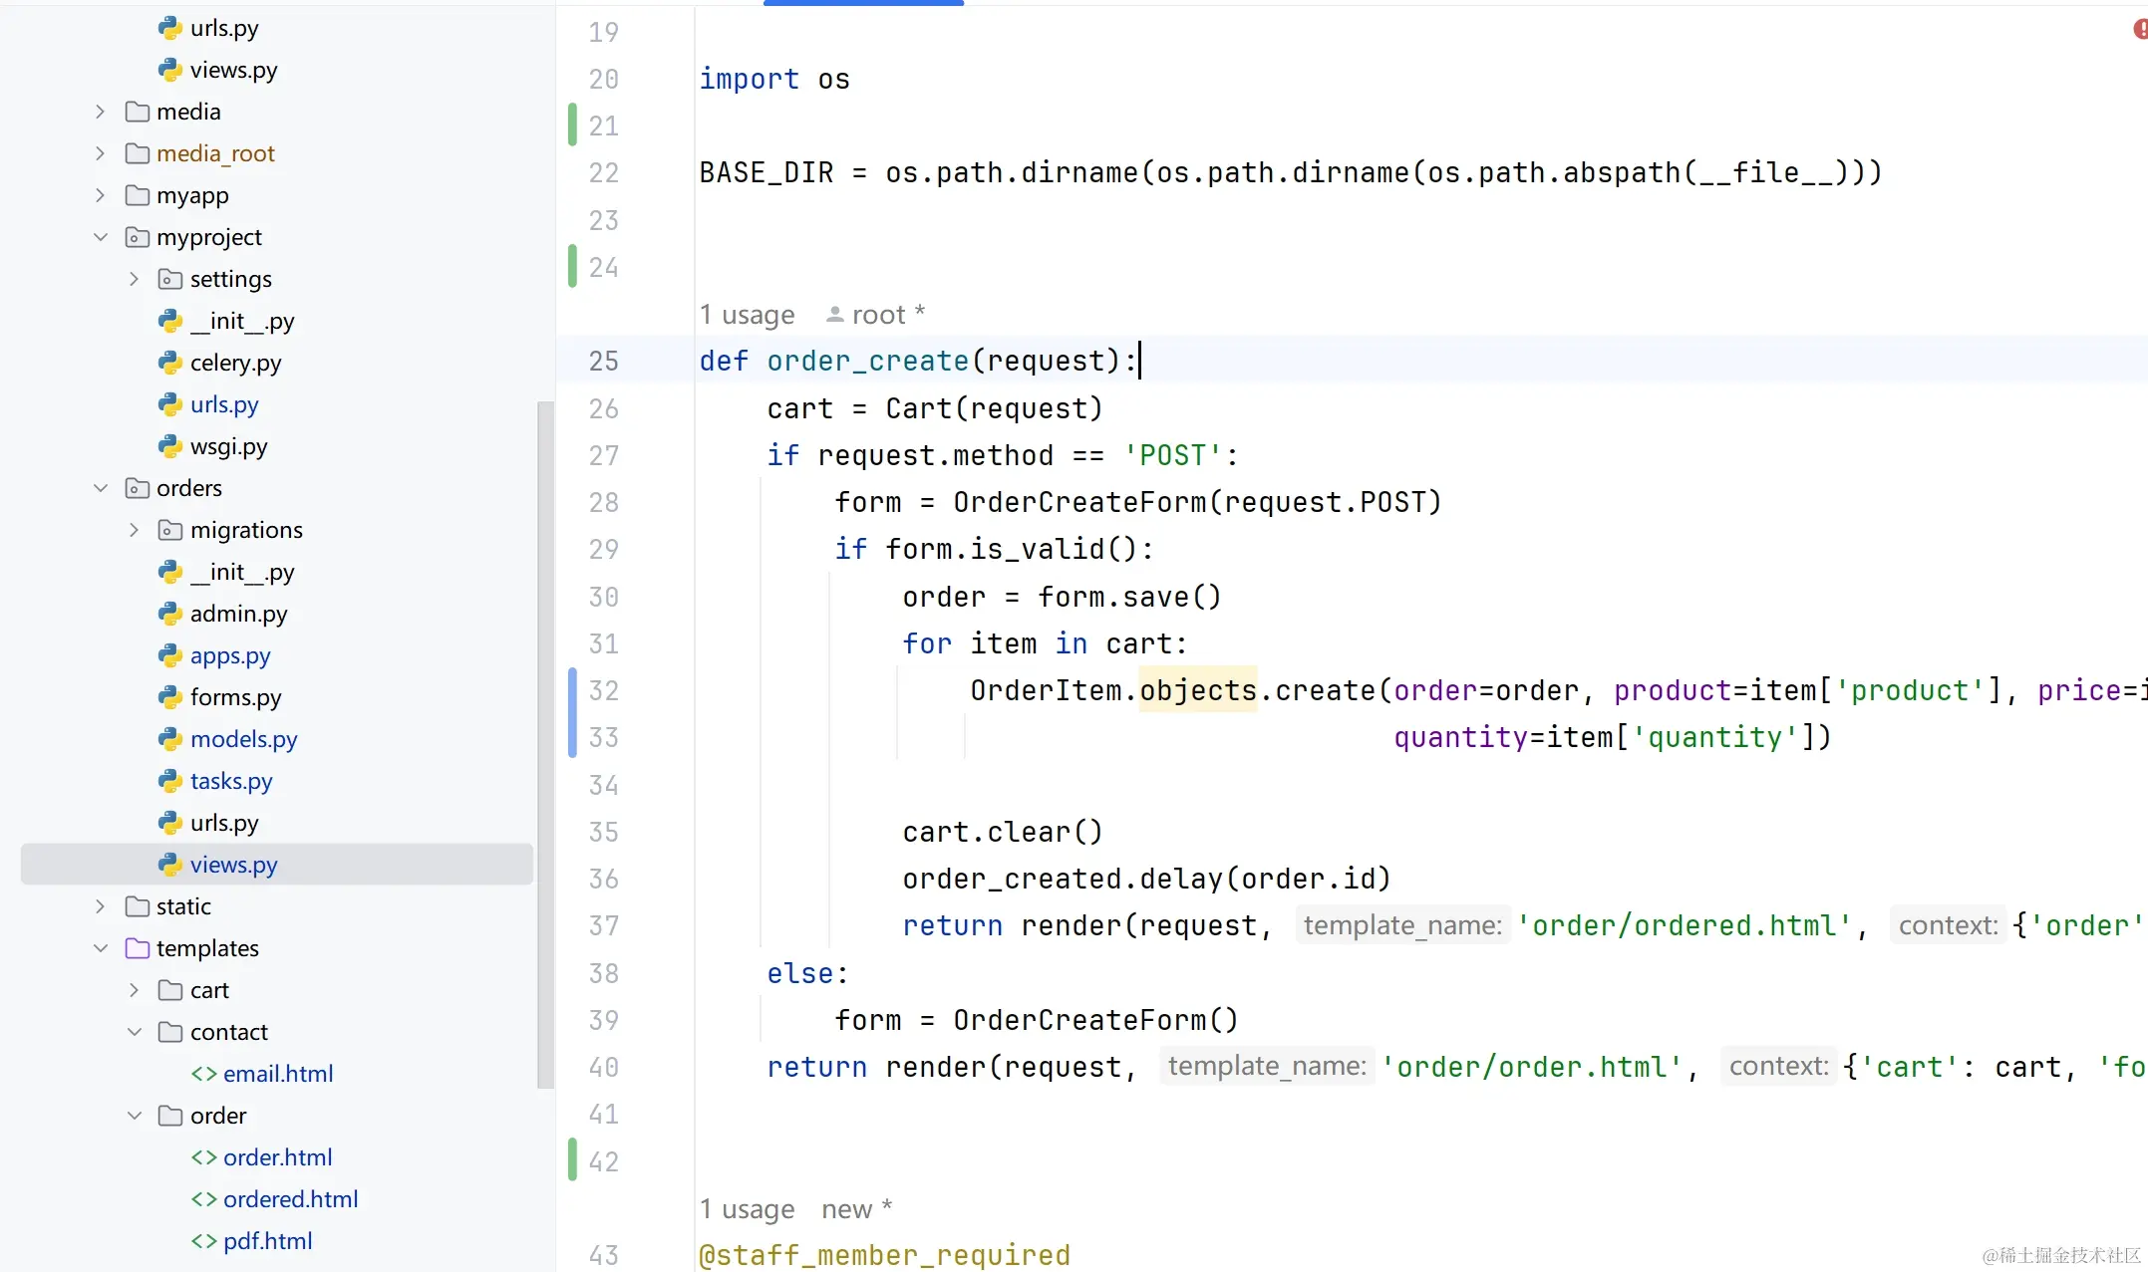Click the root author icon above order_create
The height and width of the screenshot is (1272, 2148).
click(835, 315)
